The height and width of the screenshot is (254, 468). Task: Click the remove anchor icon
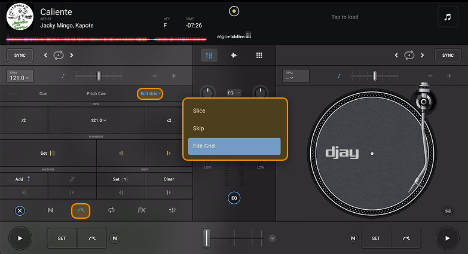pyautogui.click(x=72, y=179)
